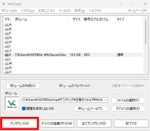This screenshot has height=131, width=150.
Task: Open the ホームページ(P) link
Action: pos(137,11)
